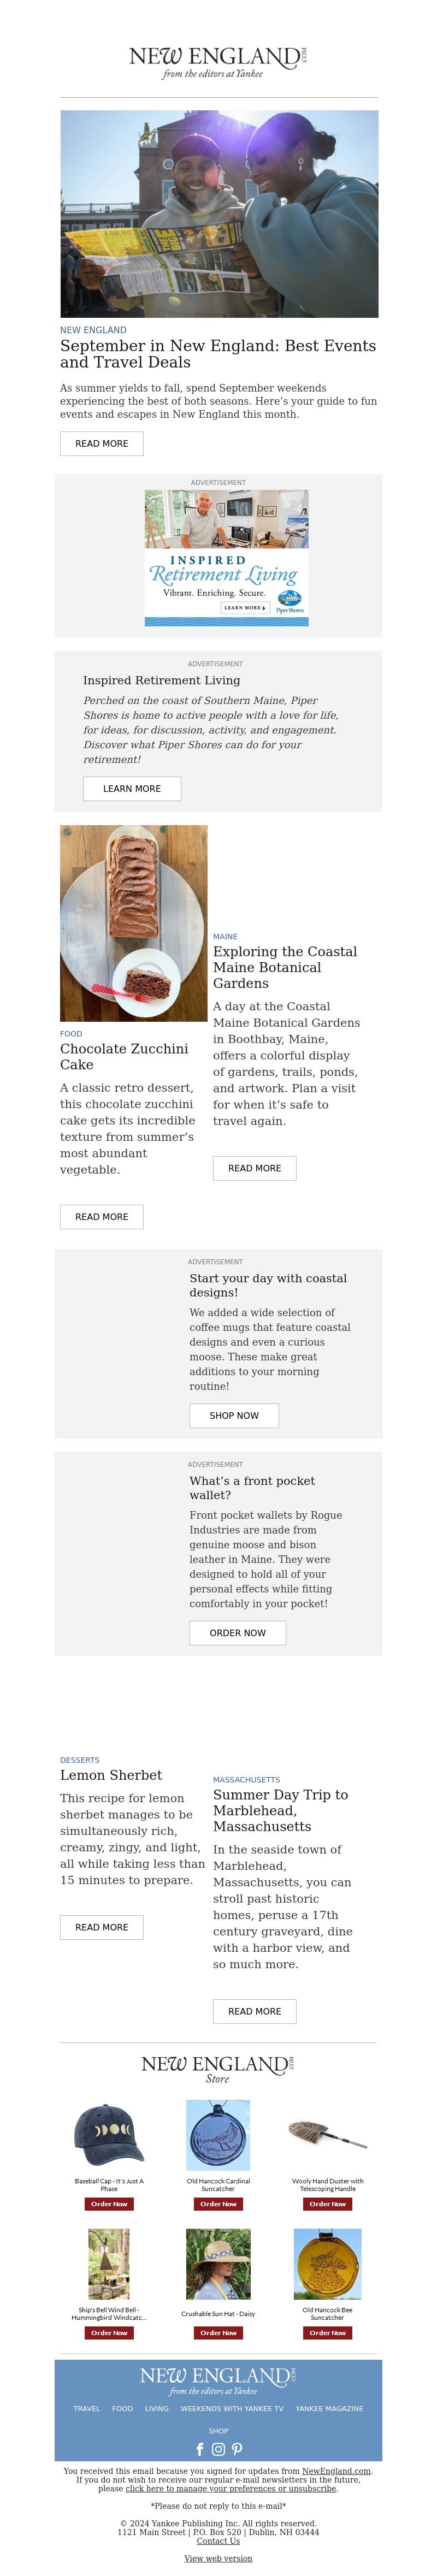Image resolution: width=437 pixels, height=2576 pixels.
Task: Click the Contact Us link
Action: pyautogui.click(x=218, y=2540)
